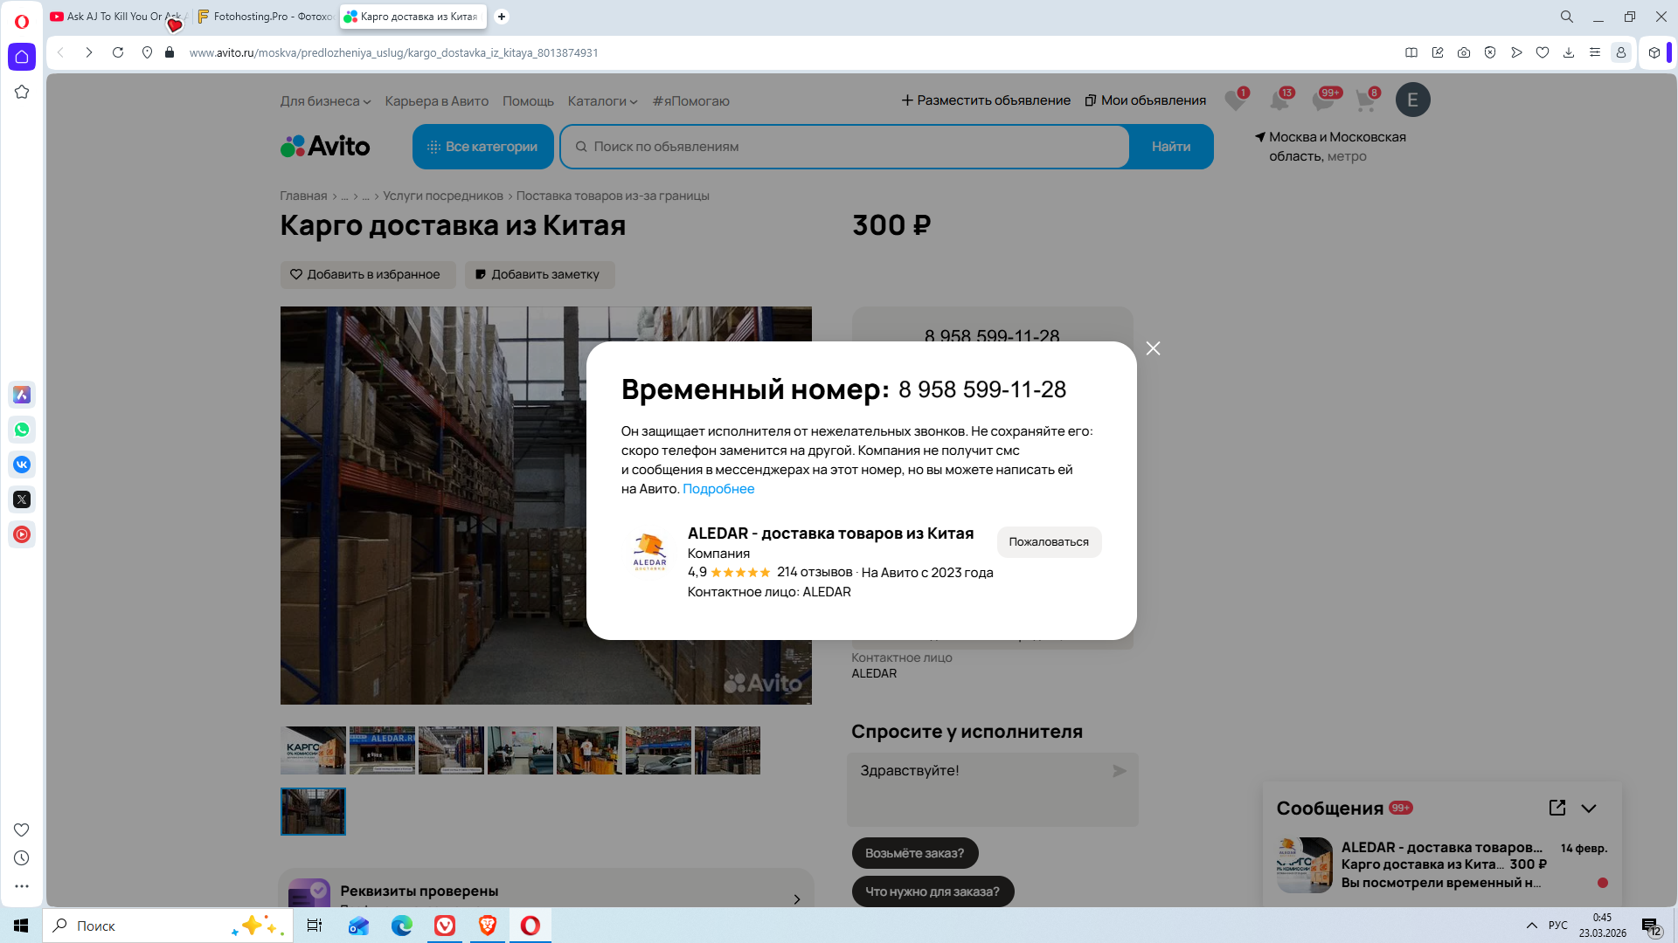The width and height of the screenshot is (1678, 943).
Task: Open Avito favorites heart icon
Action: point(1234,100)
